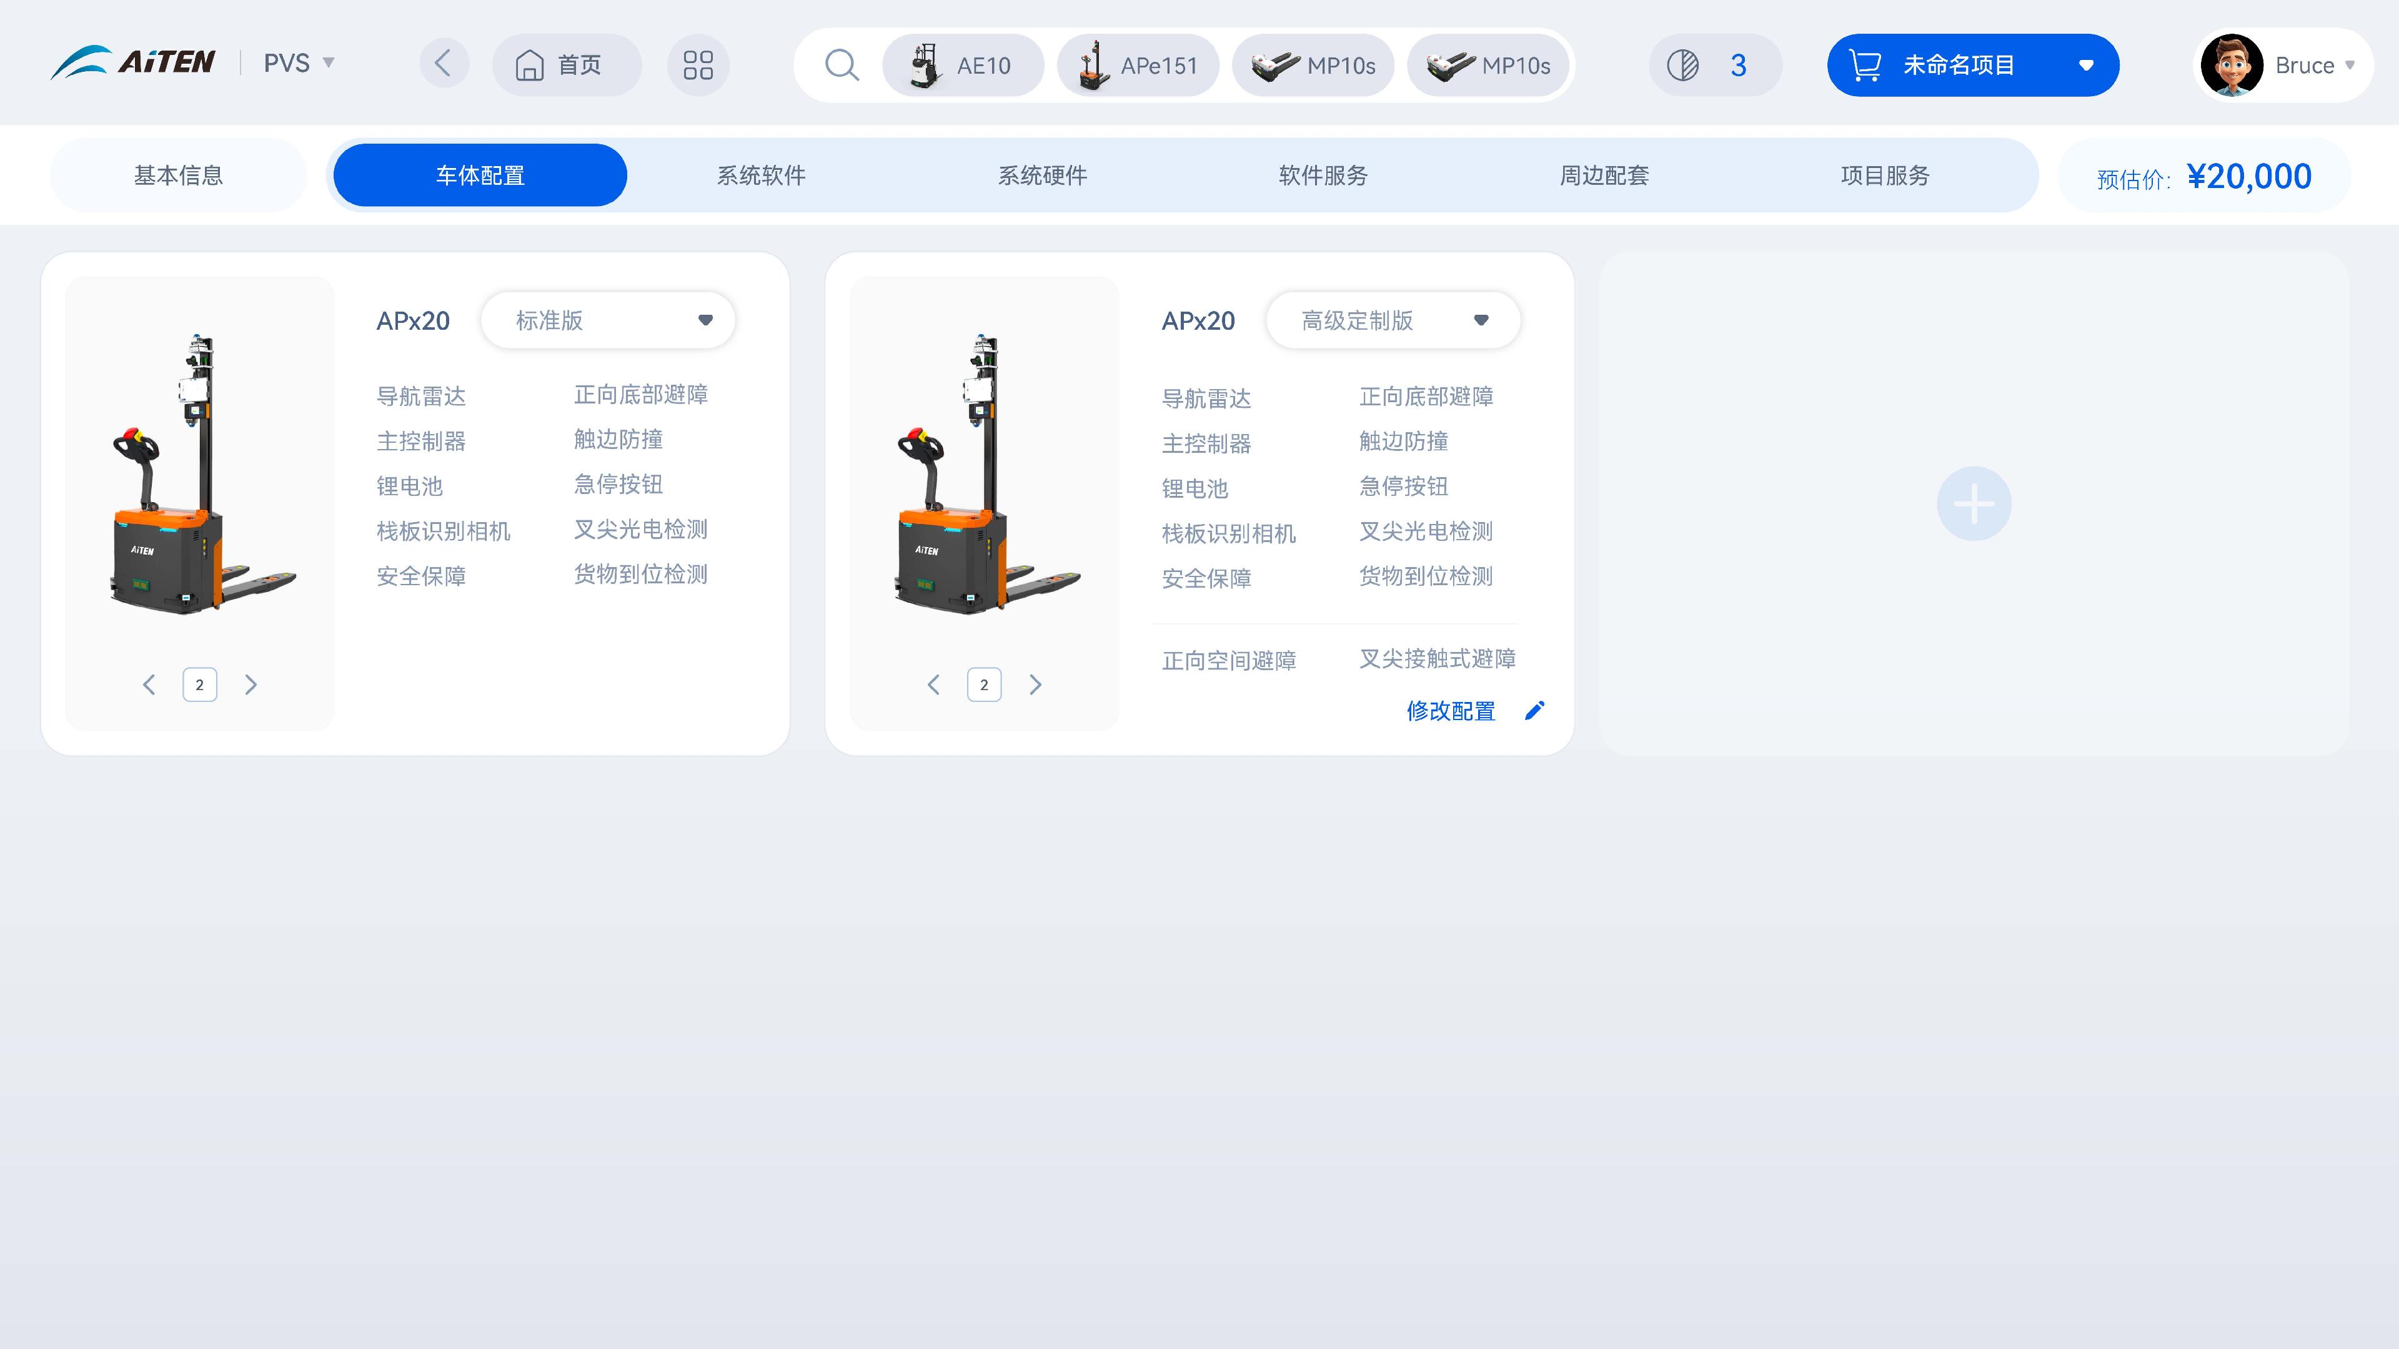Switch to the 系统软件 tab

[x=761, y=174]
